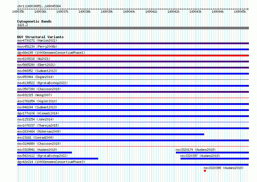Click the red bar under dgv66e199
Viewport: 257px width, 182px height.
click(133, 55)
